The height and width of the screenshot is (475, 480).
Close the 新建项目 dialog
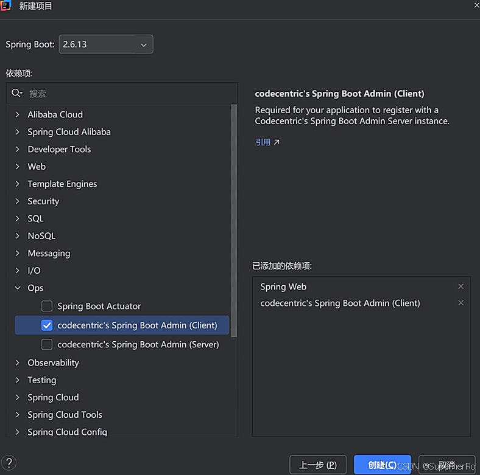click(476, 5)
